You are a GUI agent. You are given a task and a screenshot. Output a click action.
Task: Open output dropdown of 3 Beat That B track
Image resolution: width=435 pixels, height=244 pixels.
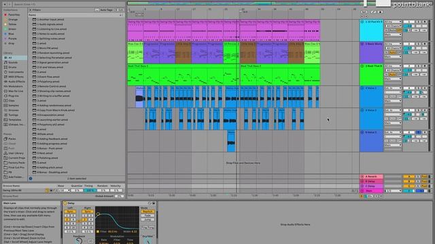coord(393,79)
